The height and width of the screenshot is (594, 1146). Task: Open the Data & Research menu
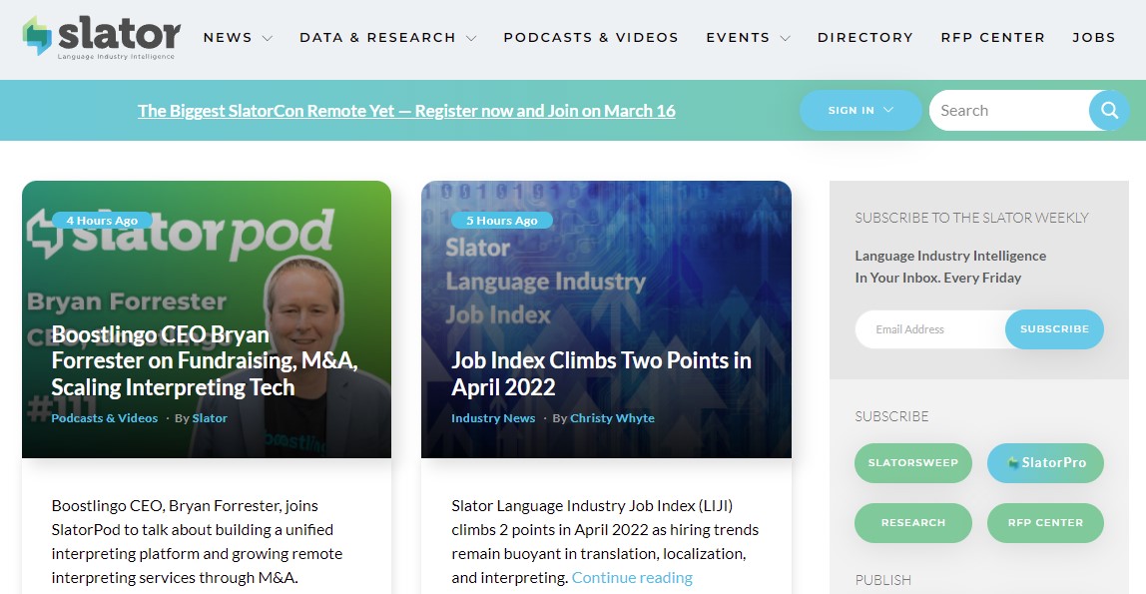tap(378, 37)
